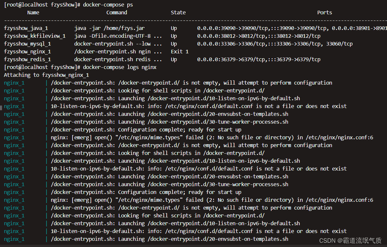The height and width of the screenshot is (247, 387).
Task: Select the fzysshow_mysql_1 container entry
Action: click(x=27, y=44)
